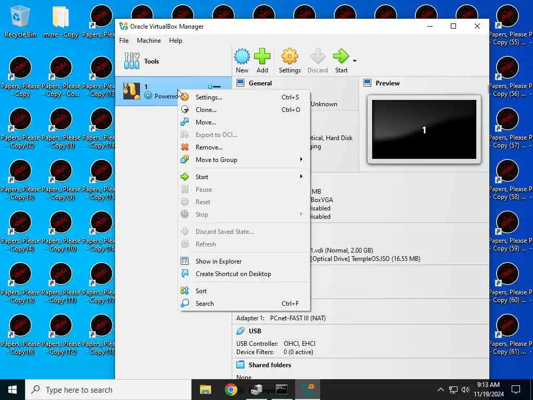
Task: Click the VM 1 icon in machine list
Action: (132, 91)
